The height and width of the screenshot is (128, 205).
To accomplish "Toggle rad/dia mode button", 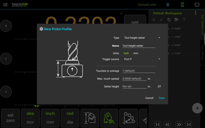I will [70, 118].
